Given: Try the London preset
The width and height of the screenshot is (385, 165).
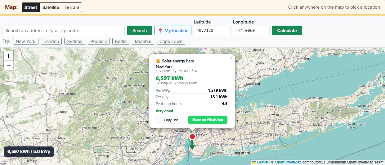Looking at the screenshot, I should (51, 41).
